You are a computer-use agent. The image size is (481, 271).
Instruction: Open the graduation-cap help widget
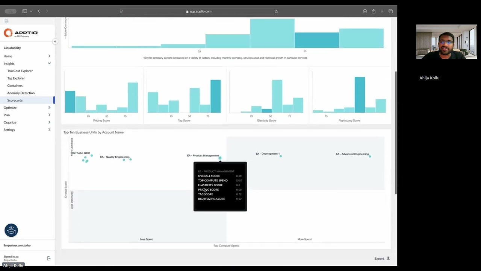[11, 230]
